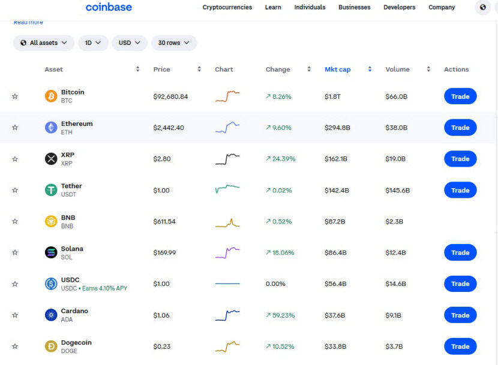The width and height of the screenshot is (498, 365).
Task: Sort table by Mkt cap arrows
Action: (370, 69)
